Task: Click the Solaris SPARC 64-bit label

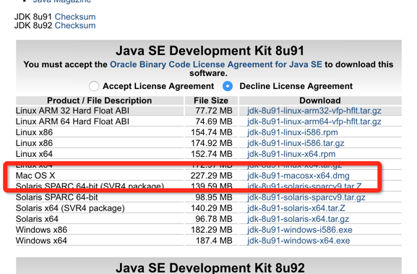Action: point(57,197)
